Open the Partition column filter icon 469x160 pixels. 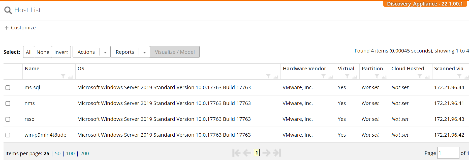pos(377,76)
